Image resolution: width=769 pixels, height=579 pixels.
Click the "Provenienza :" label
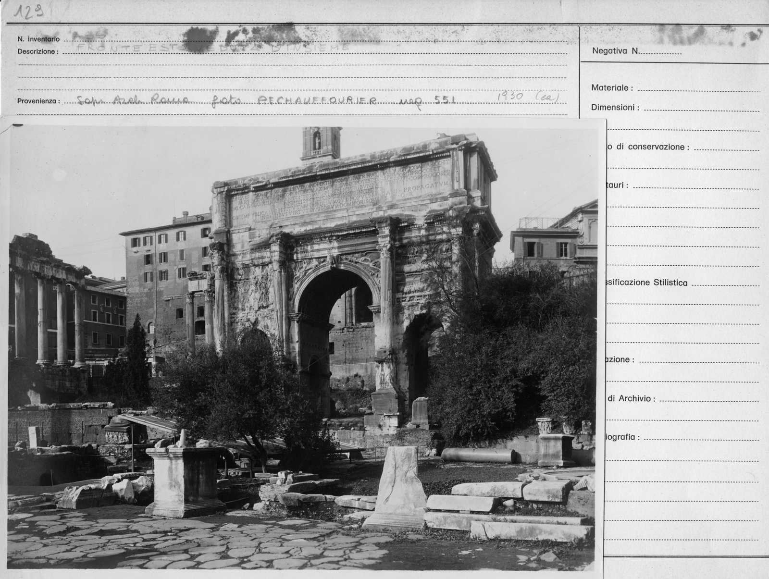coord(38,101)
